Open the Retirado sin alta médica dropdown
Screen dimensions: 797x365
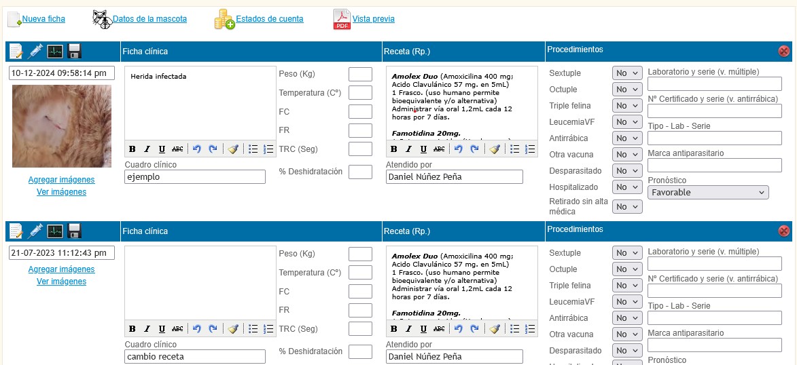[x=627, y=207]
